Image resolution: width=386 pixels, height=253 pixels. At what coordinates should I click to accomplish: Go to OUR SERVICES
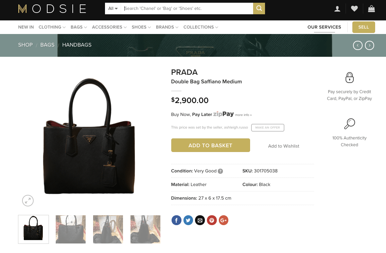click(324, 27)
